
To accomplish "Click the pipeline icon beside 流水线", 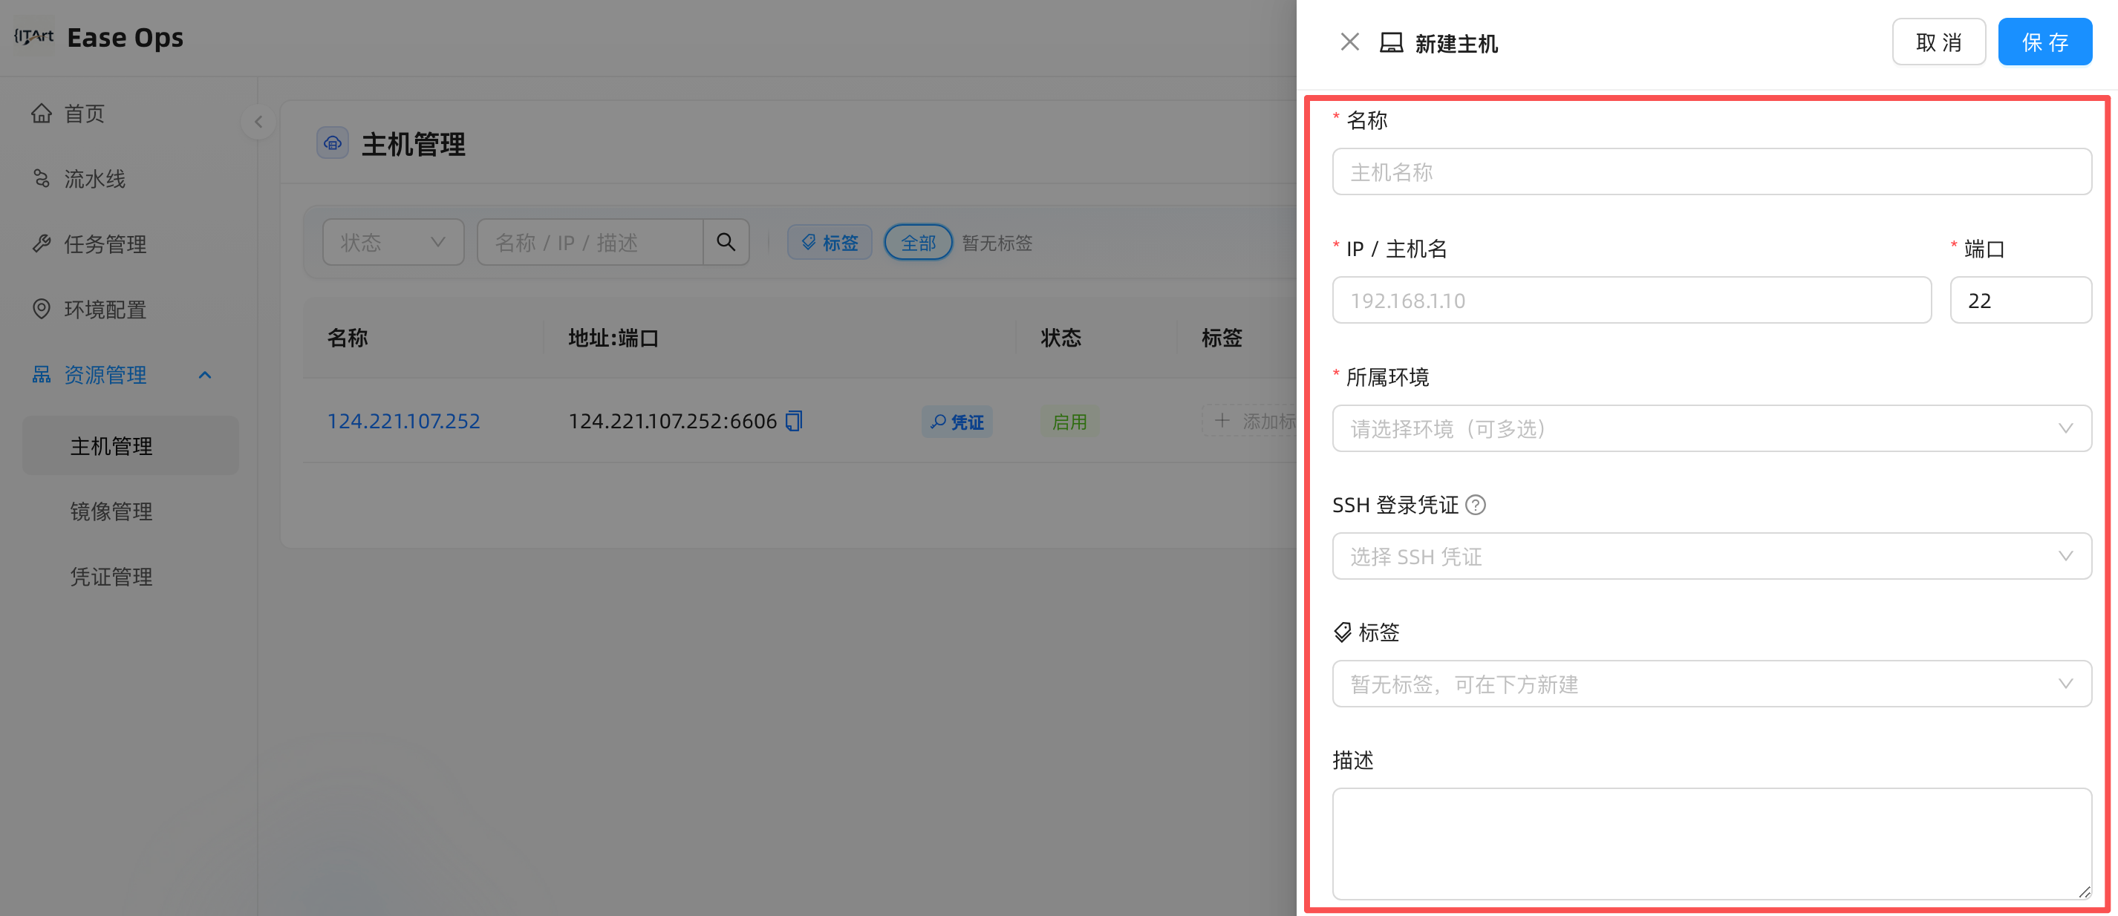I will [x=41, y=178].
